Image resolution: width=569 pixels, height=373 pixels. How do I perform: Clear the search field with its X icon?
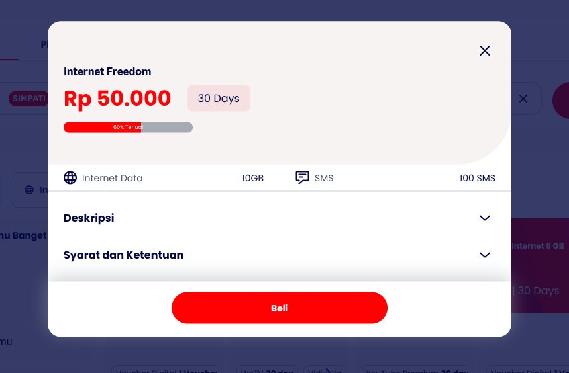pyautogui.click(x=523, y=99)
